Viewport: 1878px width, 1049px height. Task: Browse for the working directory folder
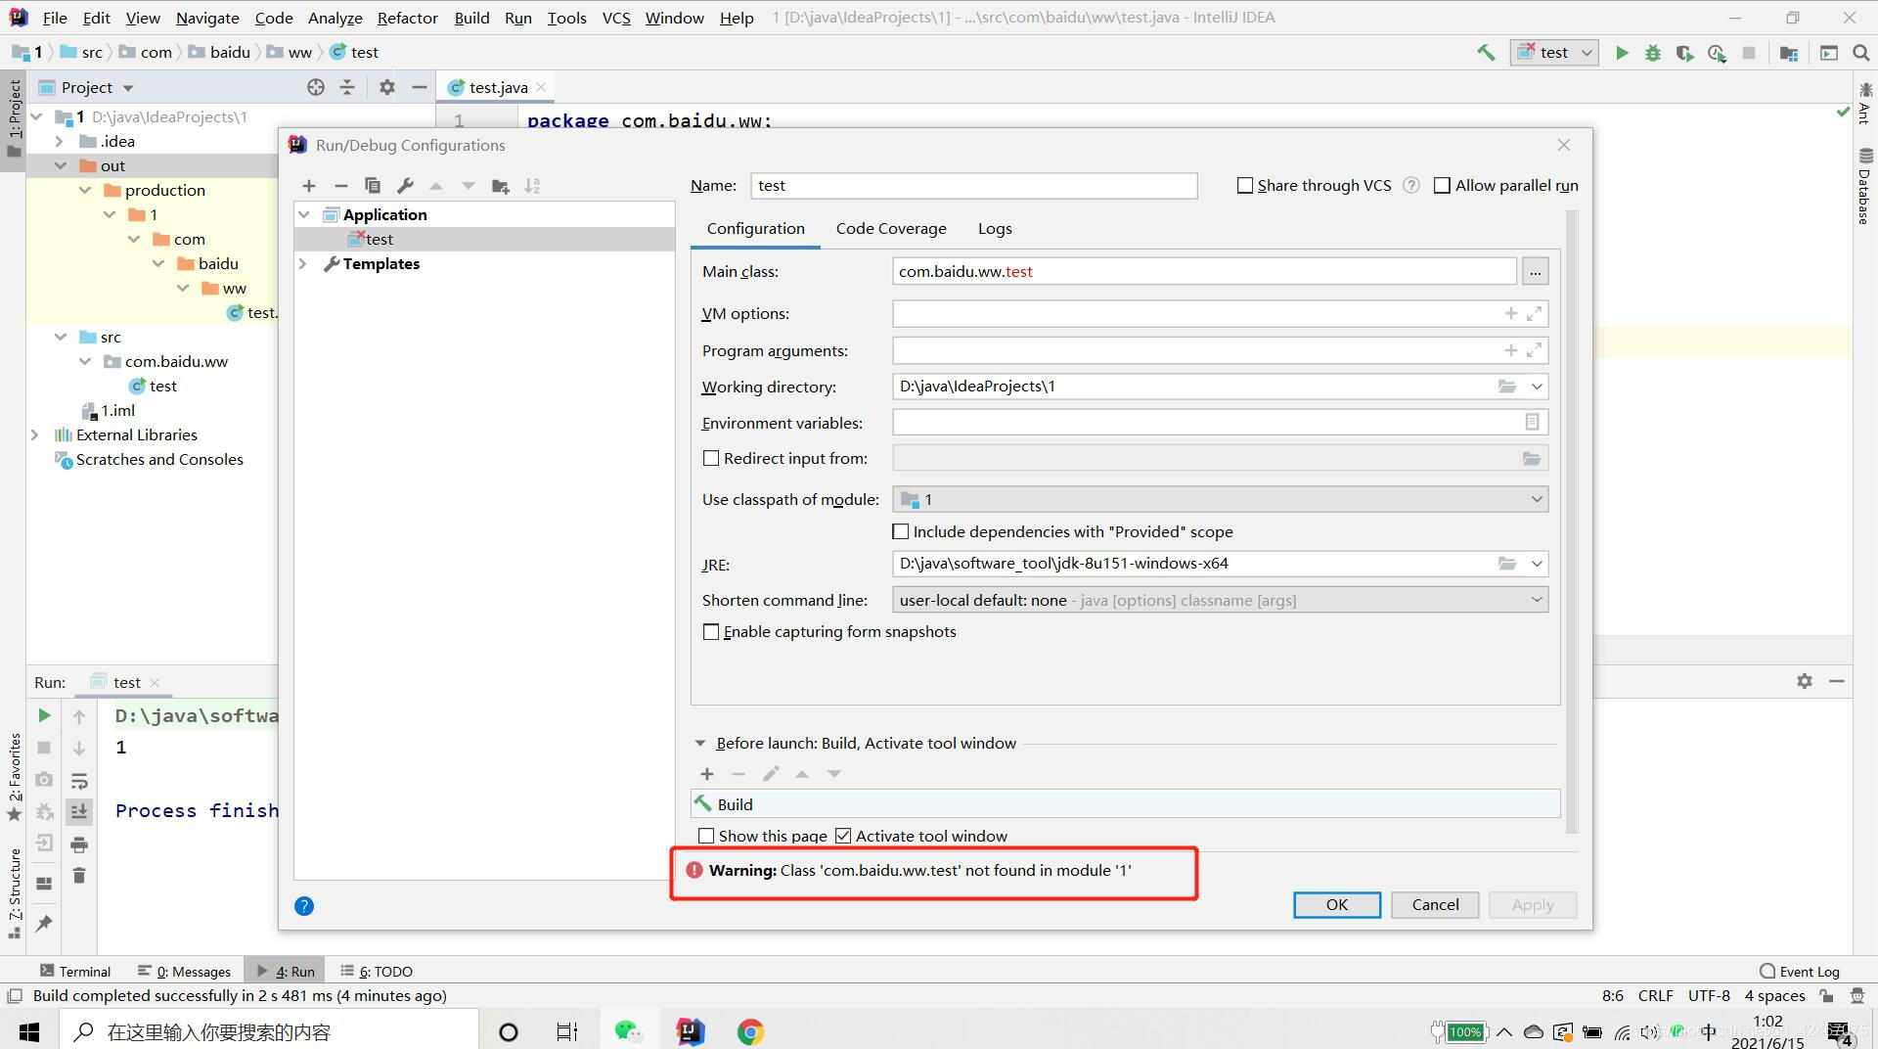(1507, 387)
